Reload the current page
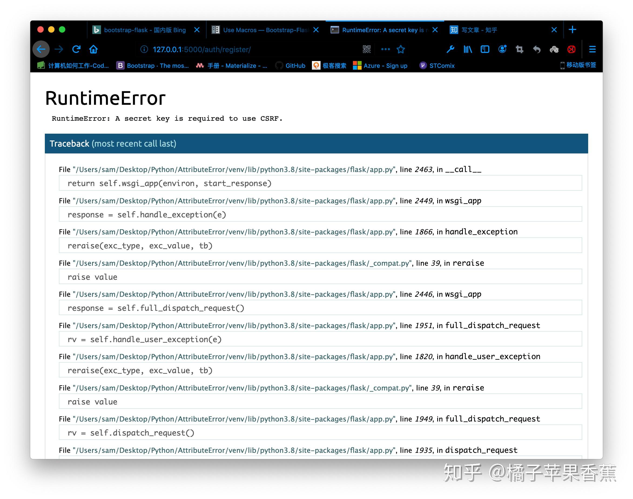Viewport: 633px width, 499px height. tap(76, 49)
